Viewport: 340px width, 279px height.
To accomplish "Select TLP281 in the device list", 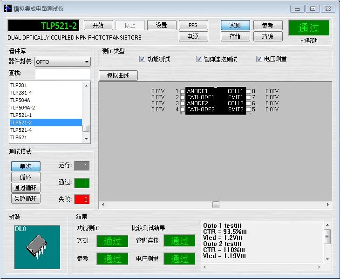I will pyautogui.click(x=46, y=85).
